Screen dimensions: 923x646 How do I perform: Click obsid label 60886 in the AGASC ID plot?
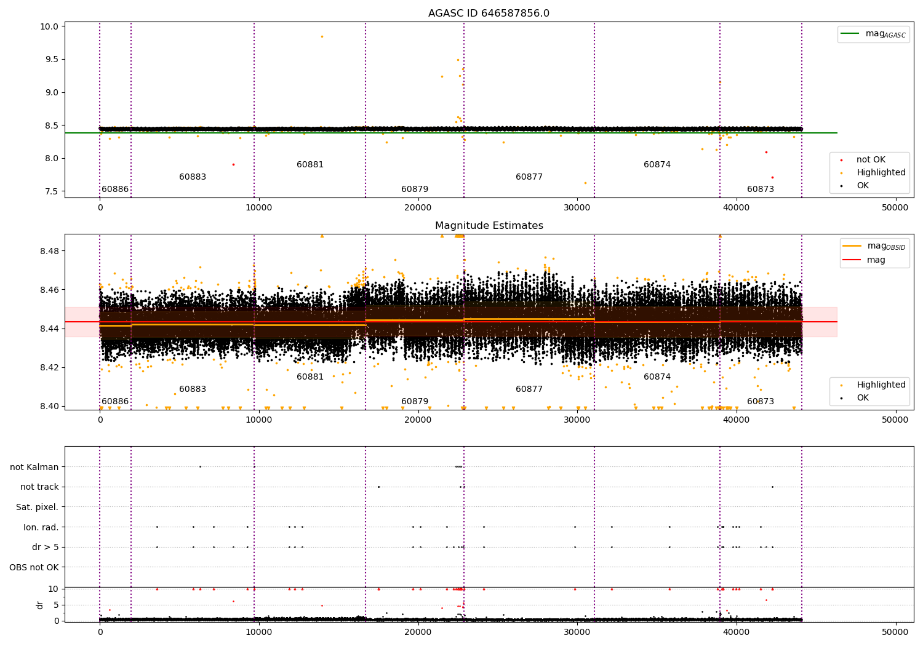point(115,189)
